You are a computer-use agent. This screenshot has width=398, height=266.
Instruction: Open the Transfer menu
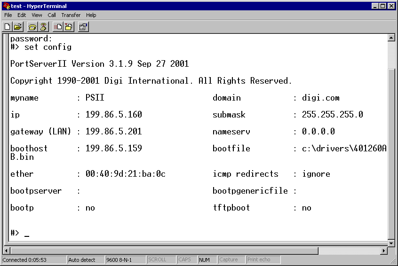[x=71, y=15]
